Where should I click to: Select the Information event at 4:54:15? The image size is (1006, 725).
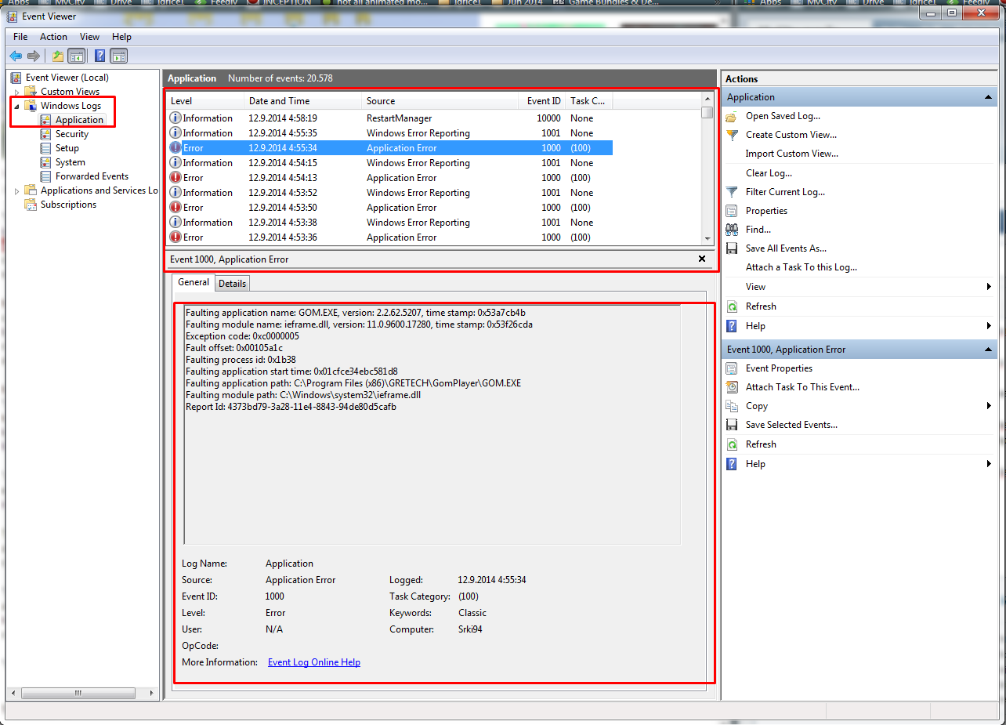[390, 163]
